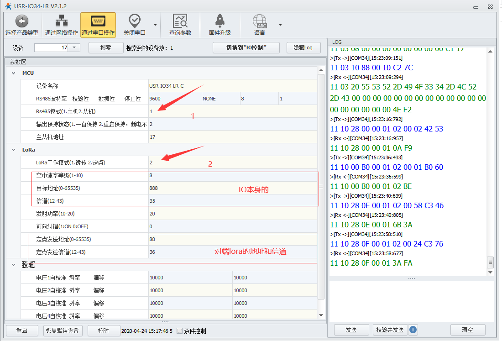Click log line 11 03 10 88 00 10 C2 7C

(x=371, y=68)
